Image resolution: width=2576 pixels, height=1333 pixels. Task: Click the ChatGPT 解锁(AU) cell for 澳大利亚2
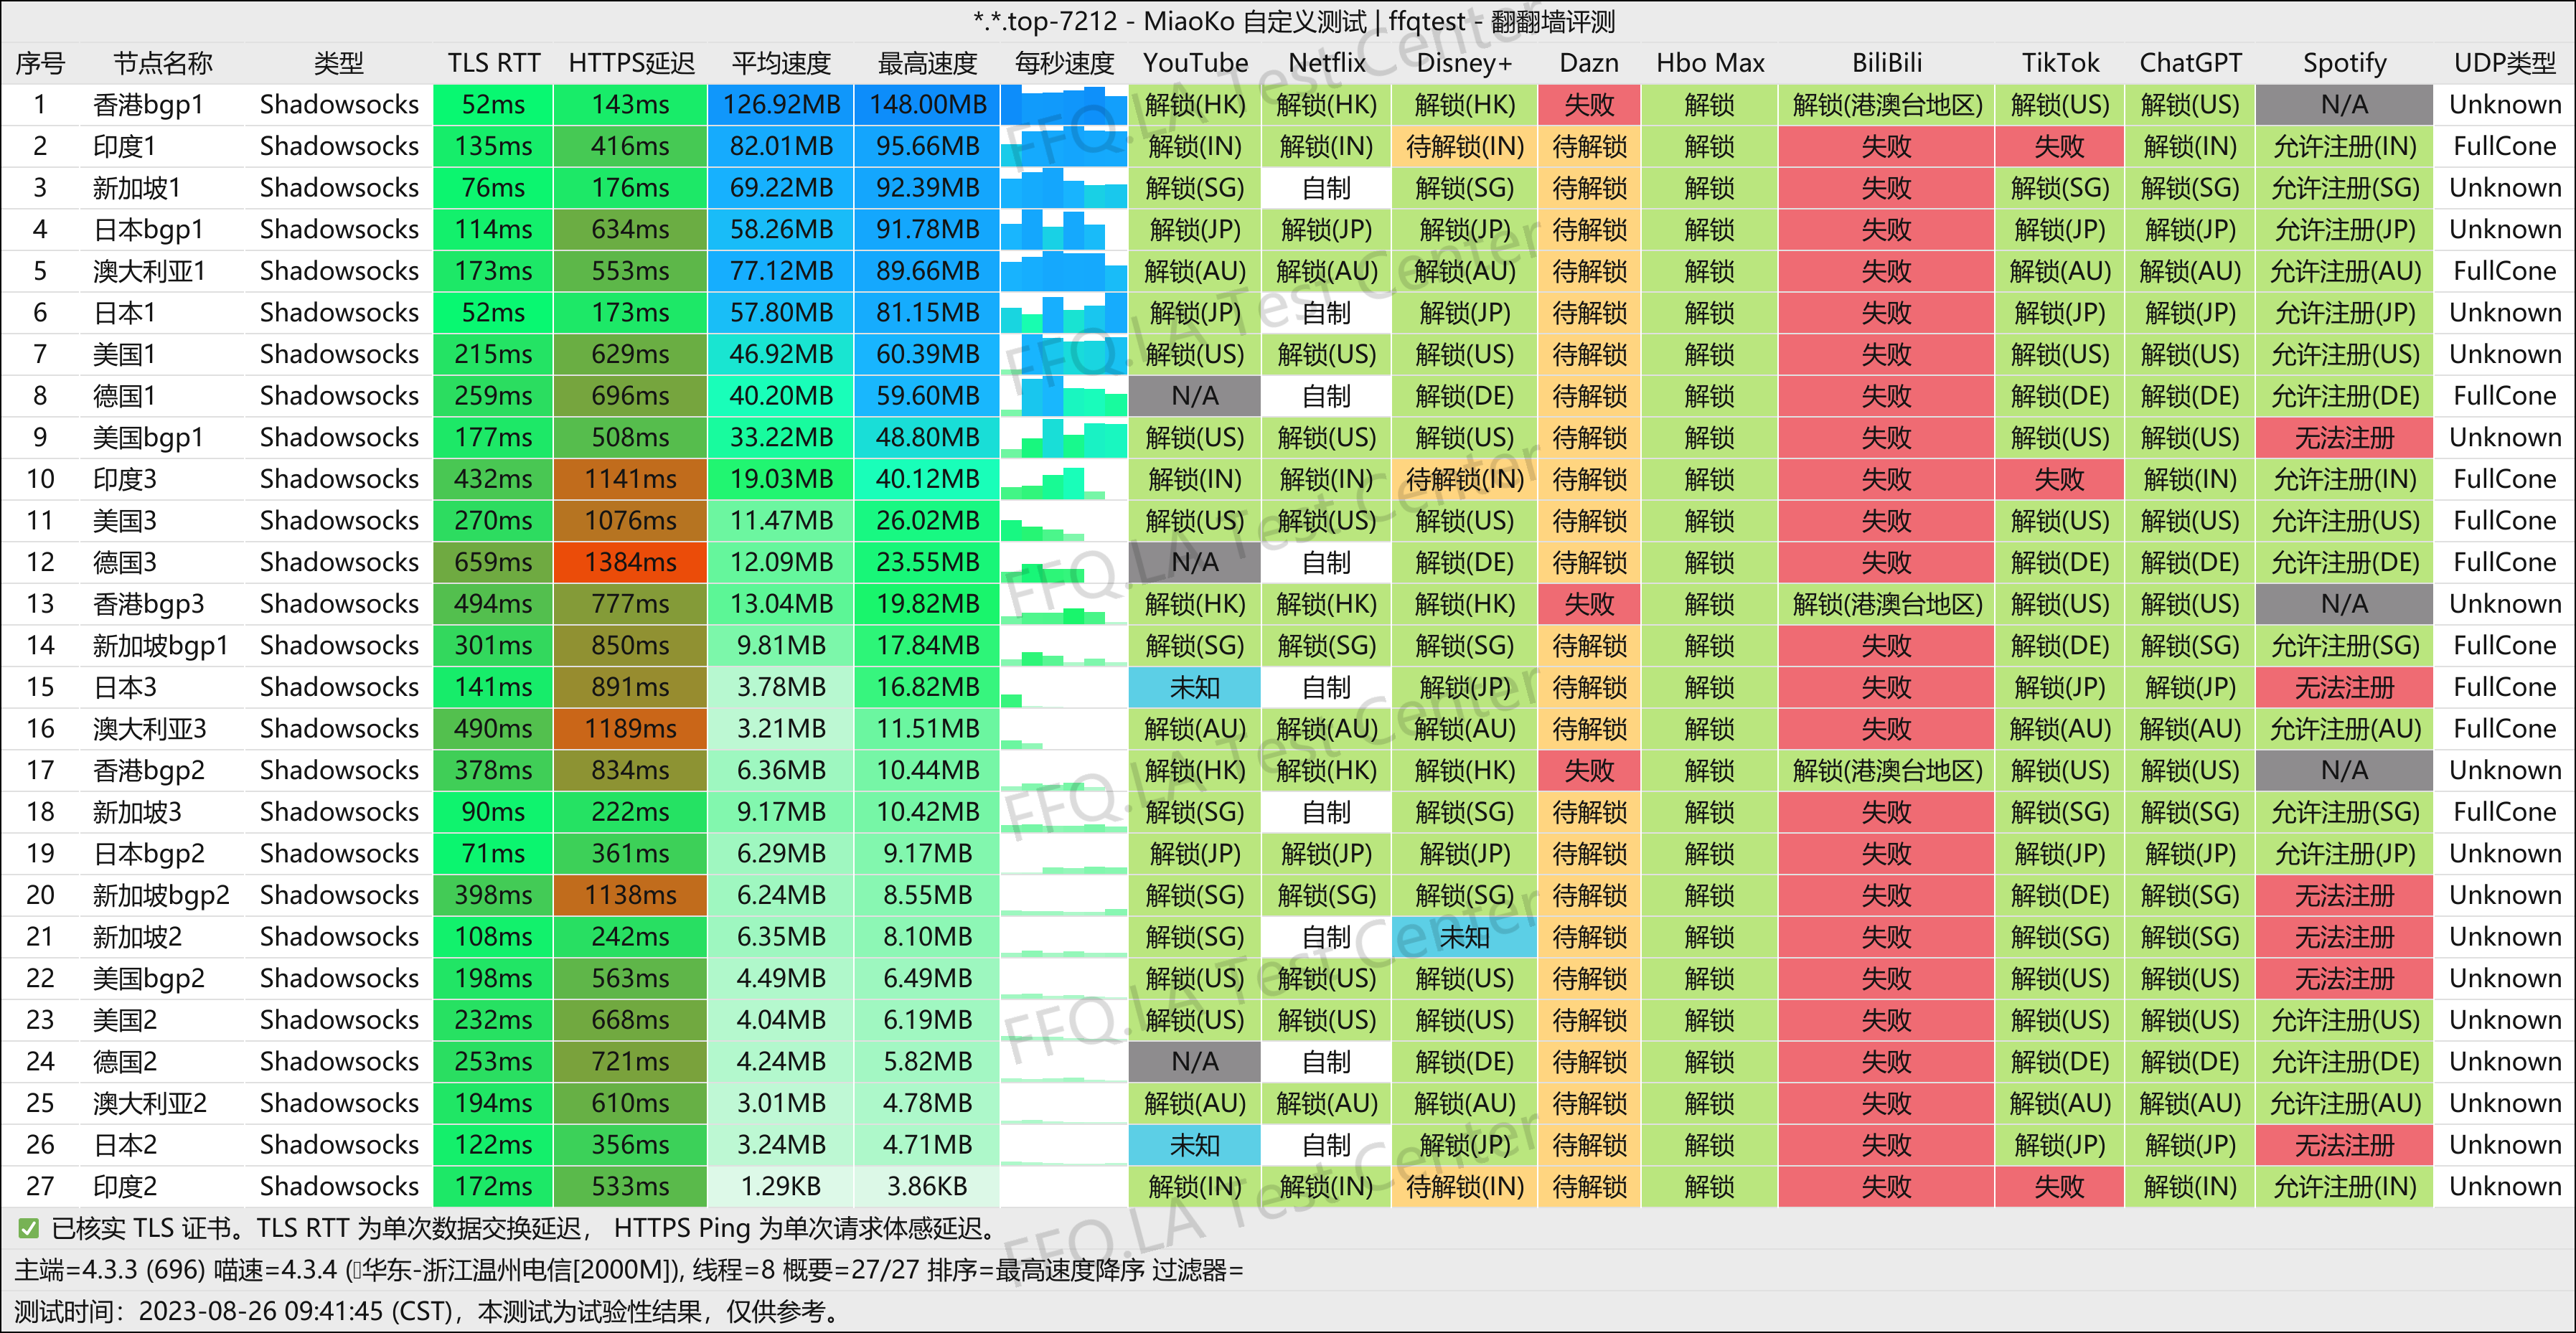click(x=2190, y=1103)
